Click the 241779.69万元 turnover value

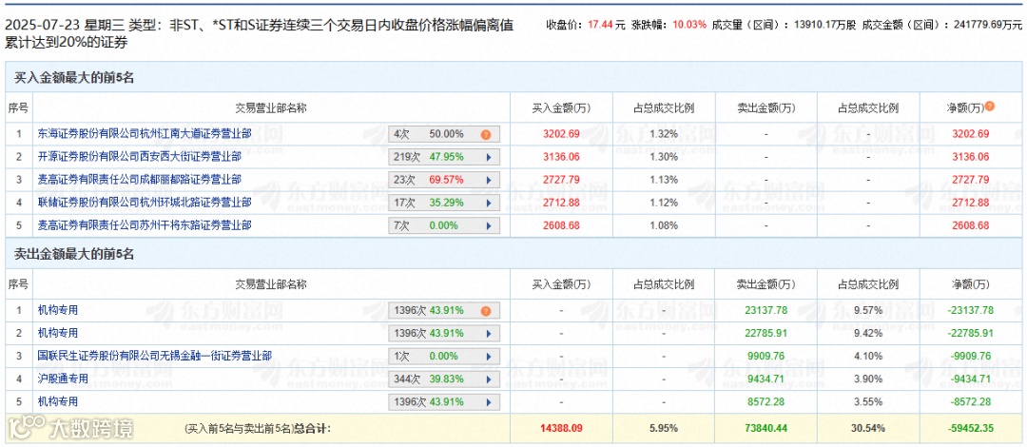click(989, 25)
